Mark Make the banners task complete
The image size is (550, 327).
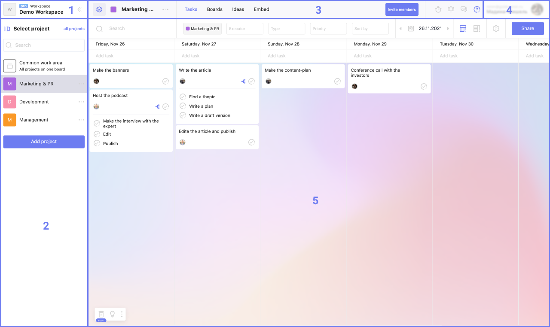[x=165, y=82]
